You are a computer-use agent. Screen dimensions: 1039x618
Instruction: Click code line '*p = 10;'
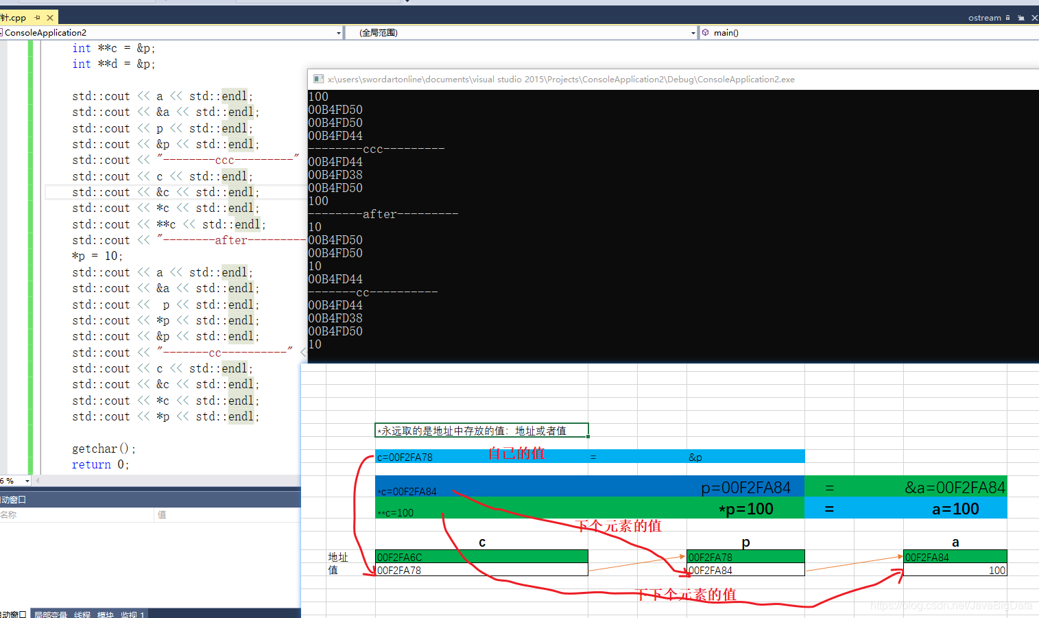(x=97, y=256)
